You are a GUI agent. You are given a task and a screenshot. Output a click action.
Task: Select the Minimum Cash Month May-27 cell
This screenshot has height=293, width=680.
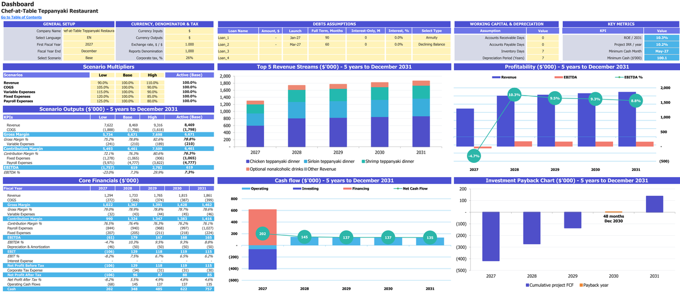click(661, 51)
